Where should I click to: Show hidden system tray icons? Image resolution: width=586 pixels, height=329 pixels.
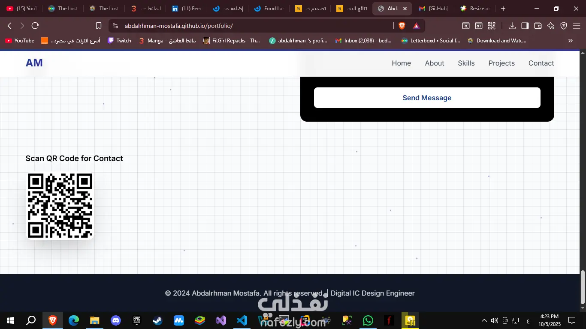tap(484, 320)
